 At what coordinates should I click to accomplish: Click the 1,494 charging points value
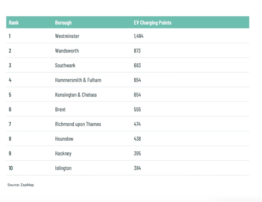139,36
